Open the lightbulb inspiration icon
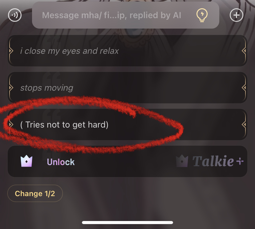Viewport: 255px width, 229px height. tap(202, 15)
